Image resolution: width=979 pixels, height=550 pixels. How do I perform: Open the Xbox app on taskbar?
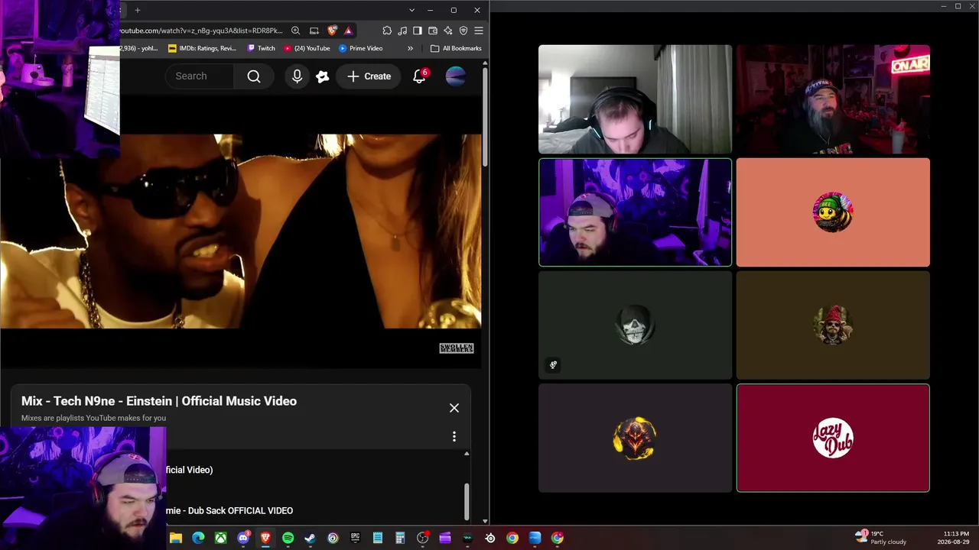point(220,538)
